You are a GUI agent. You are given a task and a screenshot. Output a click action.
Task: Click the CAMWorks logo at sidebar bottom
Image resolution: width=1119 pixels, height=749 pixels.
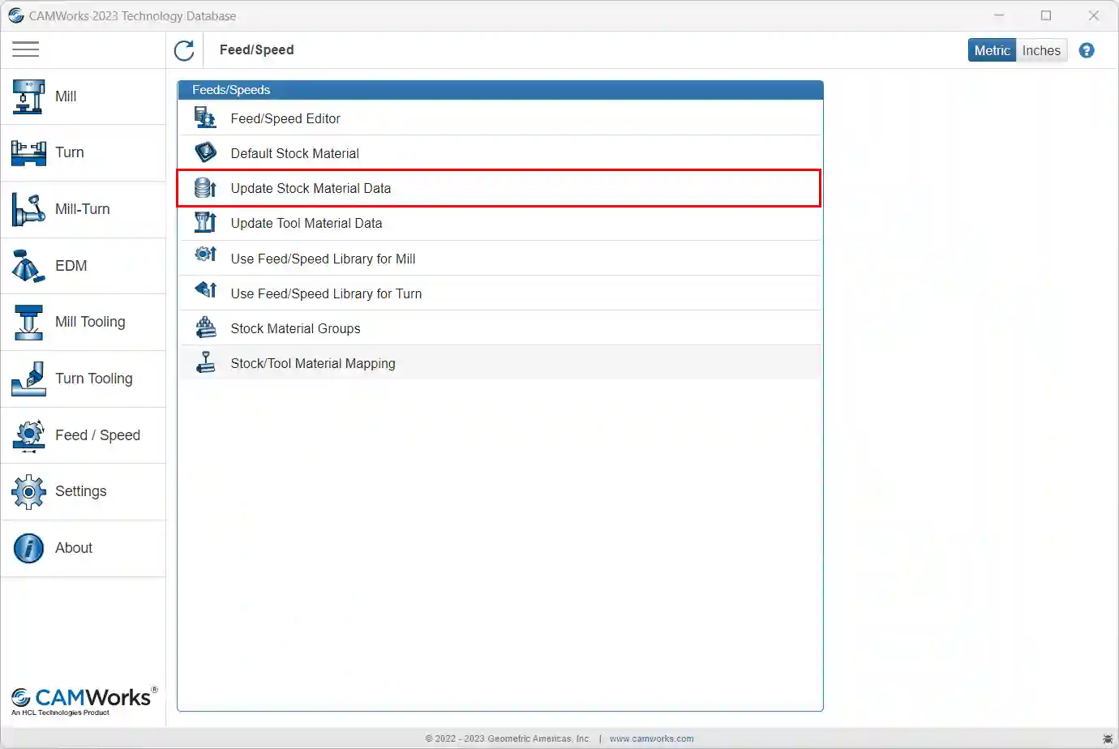pyautogui.click(x=84, y=700)
